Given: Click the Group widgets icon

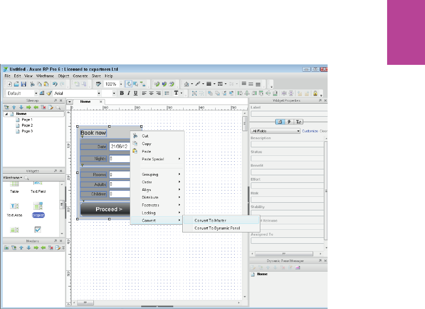Looking at the screenshot, I should point(194,93).
